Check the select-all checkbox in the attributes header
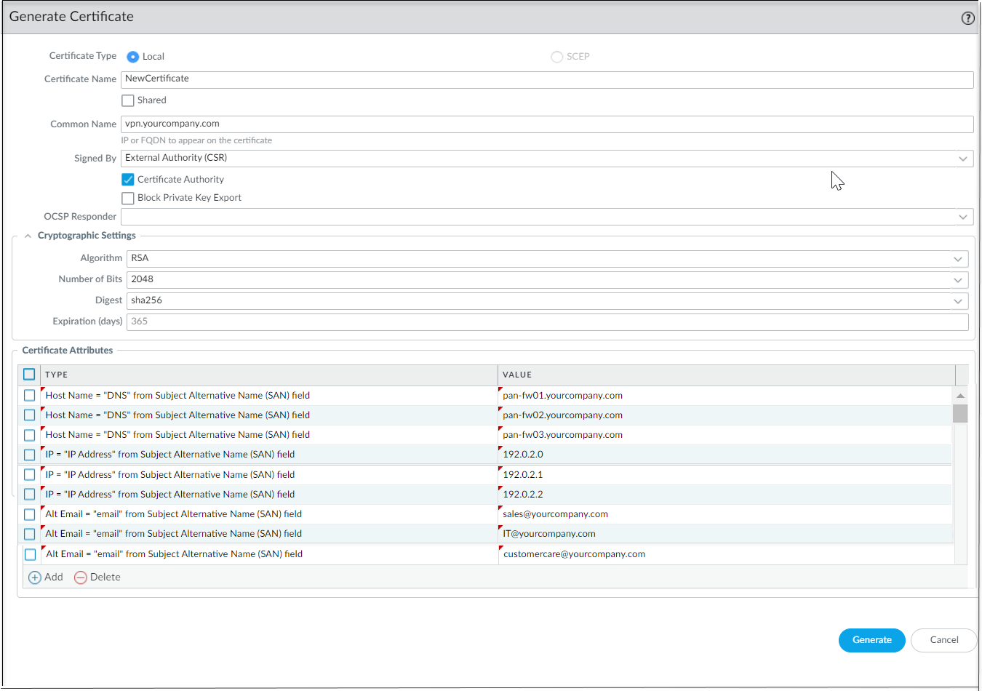Screen dimensions: 982x691 (x=28, y=374)
